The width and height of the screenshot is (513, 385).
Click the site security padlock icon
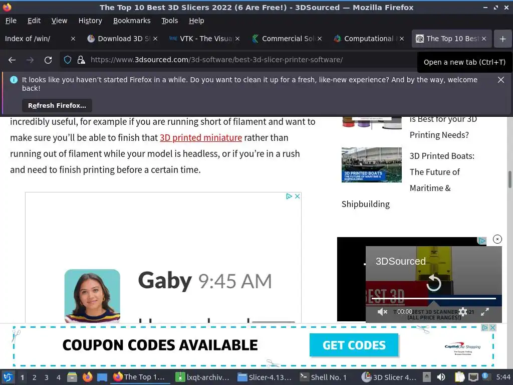(x=81, y=60)
